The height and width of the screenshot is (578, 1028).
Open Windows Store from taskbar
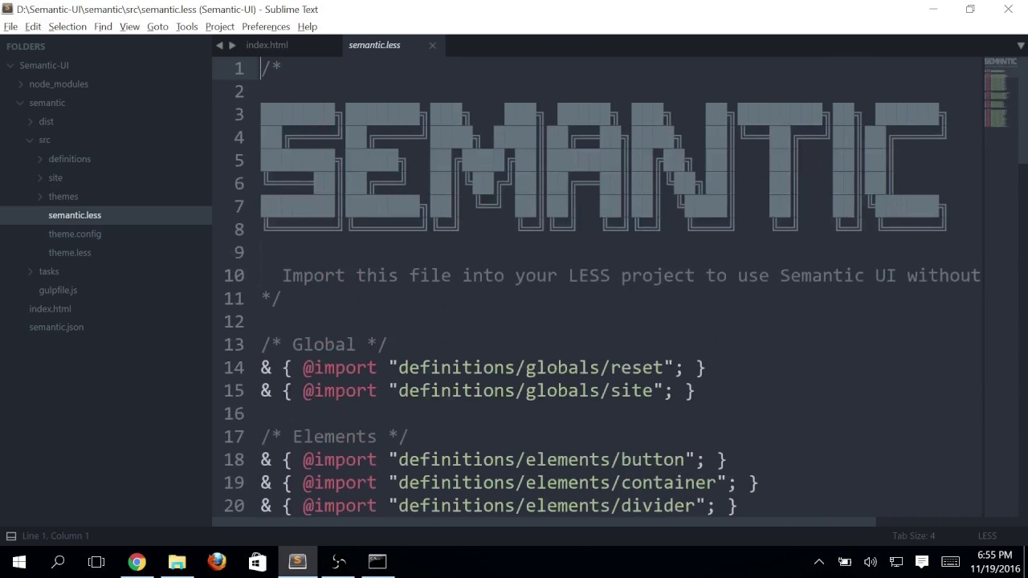pos(257,562)
